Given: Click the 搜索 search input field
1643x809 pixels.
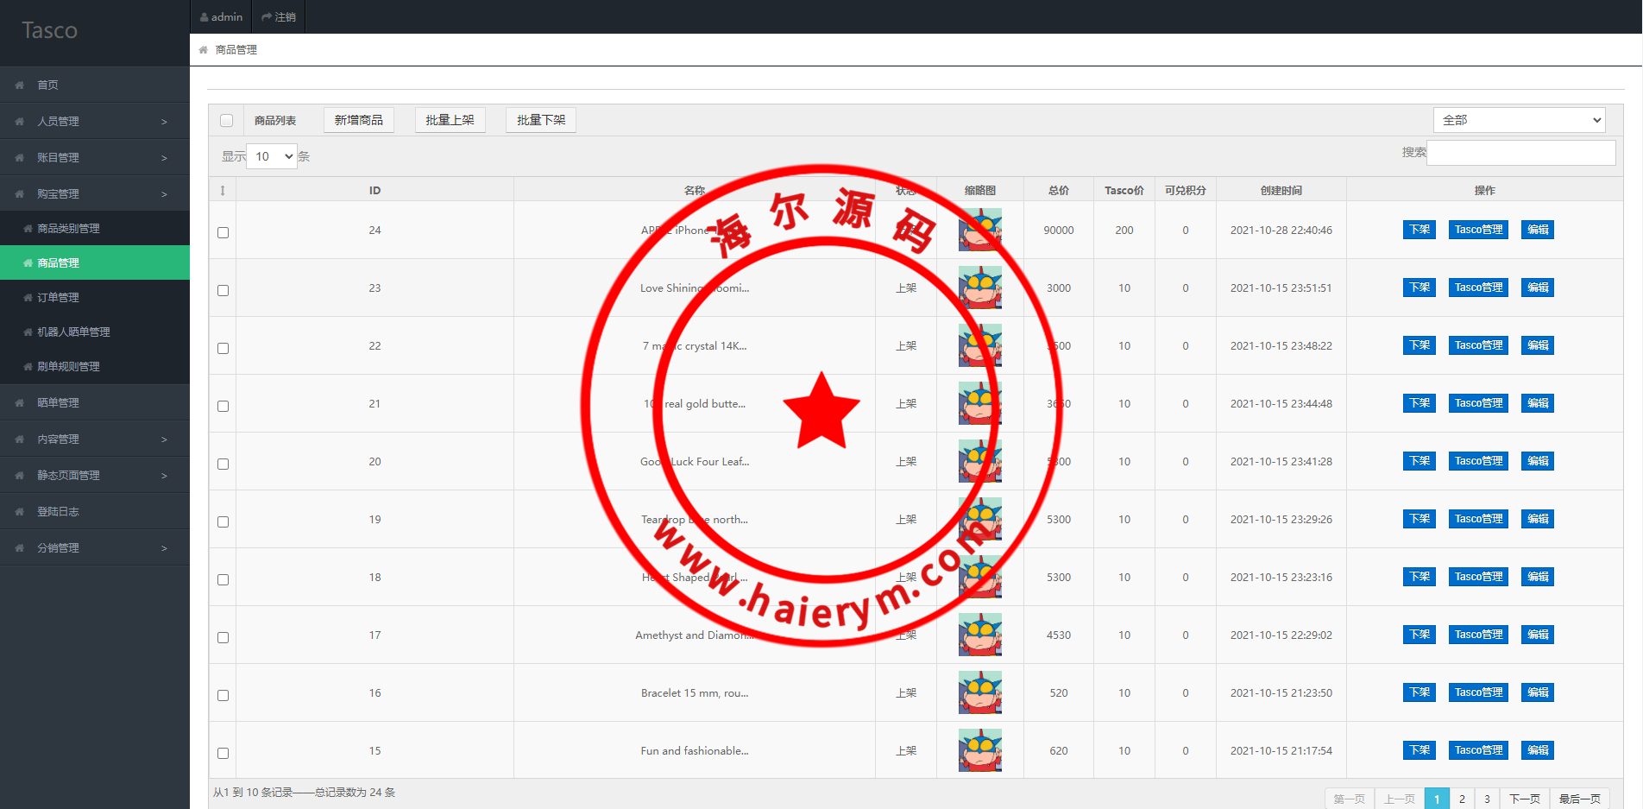Looking at the screenshot, I should tap(1520, 153).
